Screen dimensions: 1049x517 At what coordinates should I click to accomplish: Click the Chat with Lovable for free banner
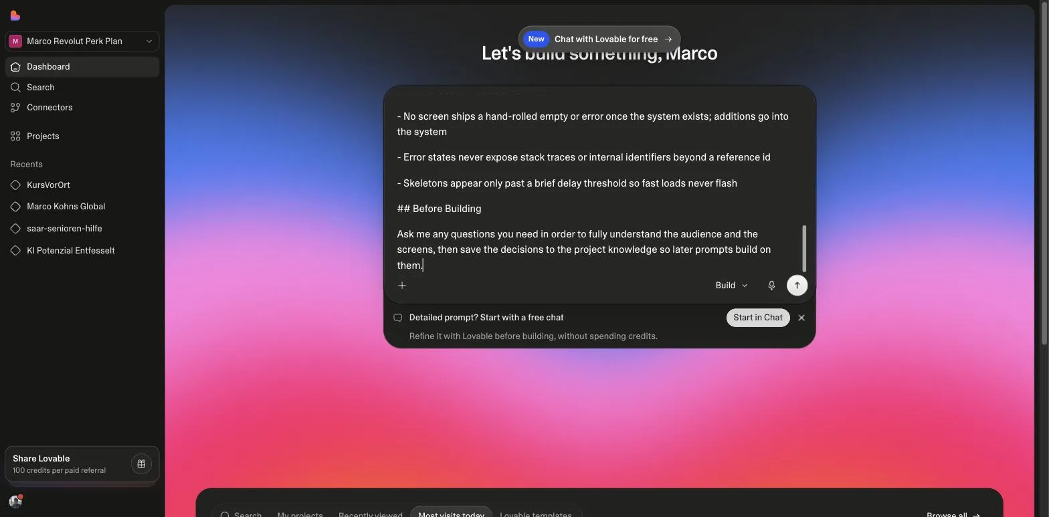[x=599, y=39]
